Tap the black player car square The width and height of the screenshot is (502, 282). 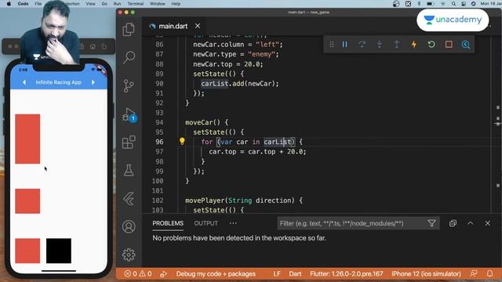59,251
